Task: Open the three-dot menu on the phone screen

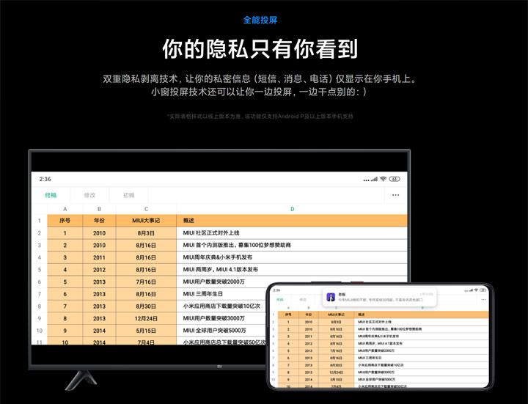Action: pos(483,300)
